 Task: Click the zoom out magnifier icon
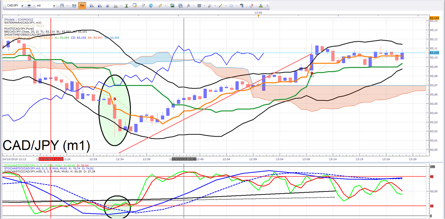click(100, 6)
